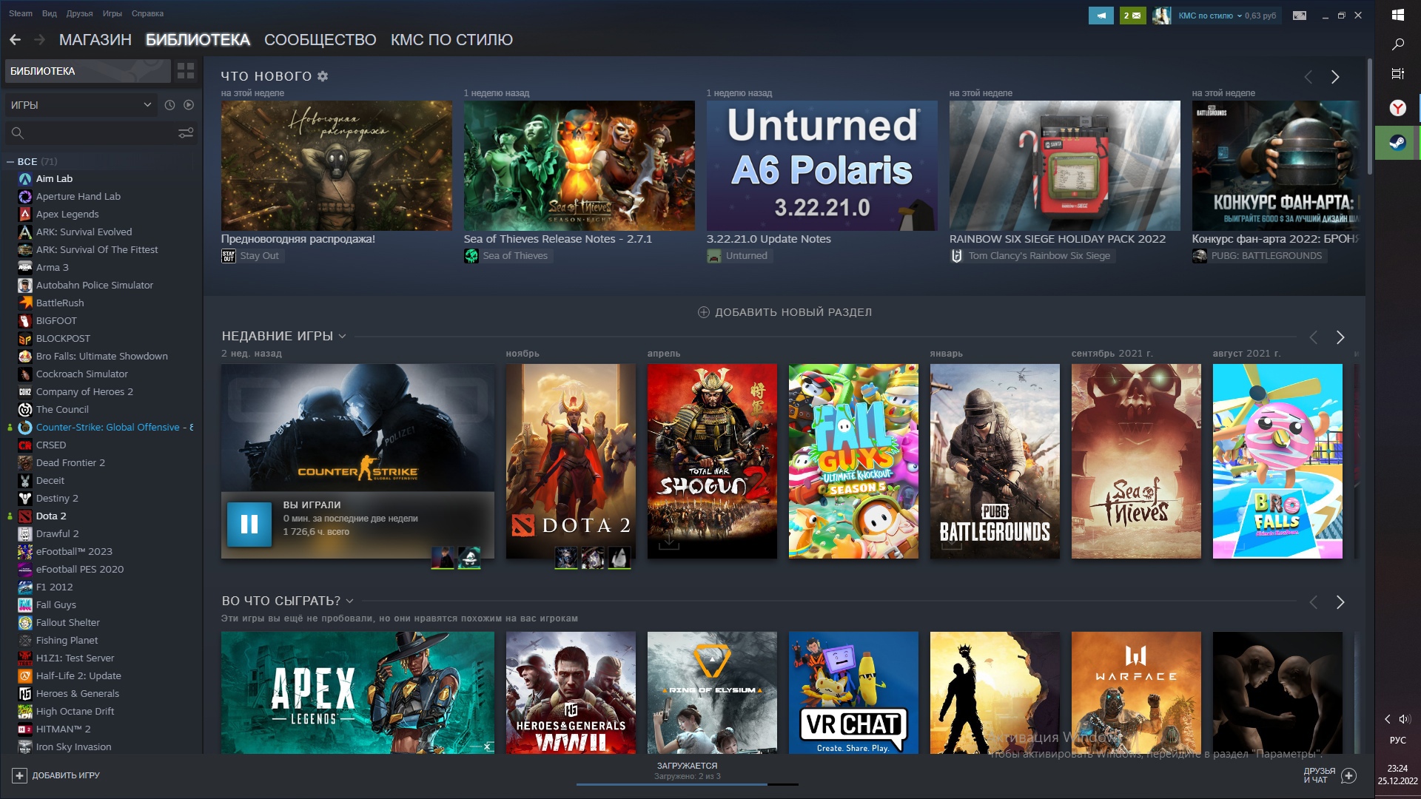The image size is (1421, 799).
Task: Open Windows search magnifier on taskbar
Action: tap(1398, 44)
